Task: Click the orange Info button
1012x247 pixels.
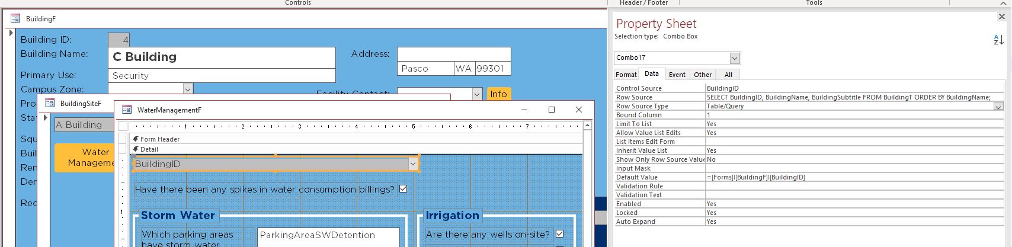Action: pyautogui.click(x=498, y=94)
